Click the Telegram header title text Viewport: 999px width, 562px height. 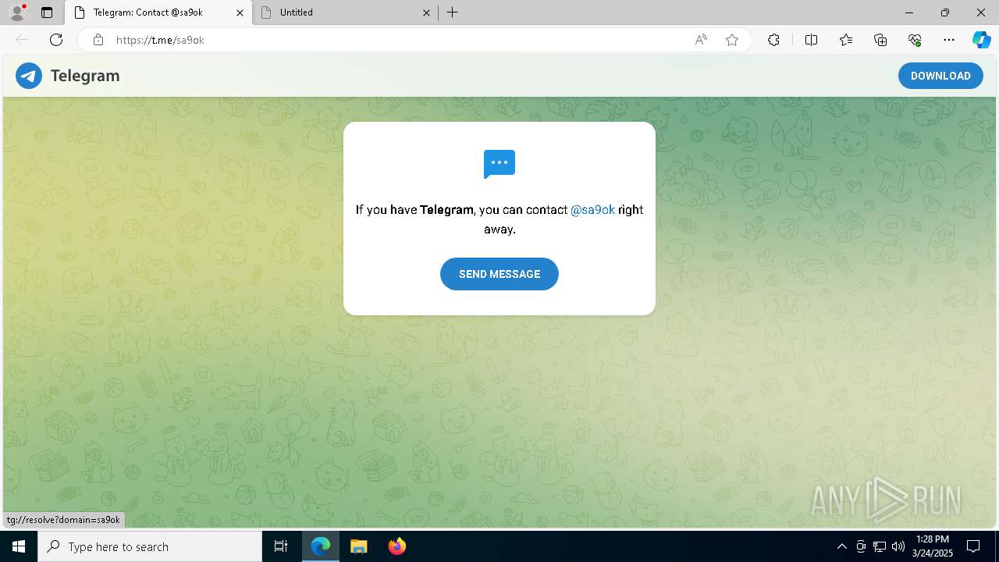point(85,76)
